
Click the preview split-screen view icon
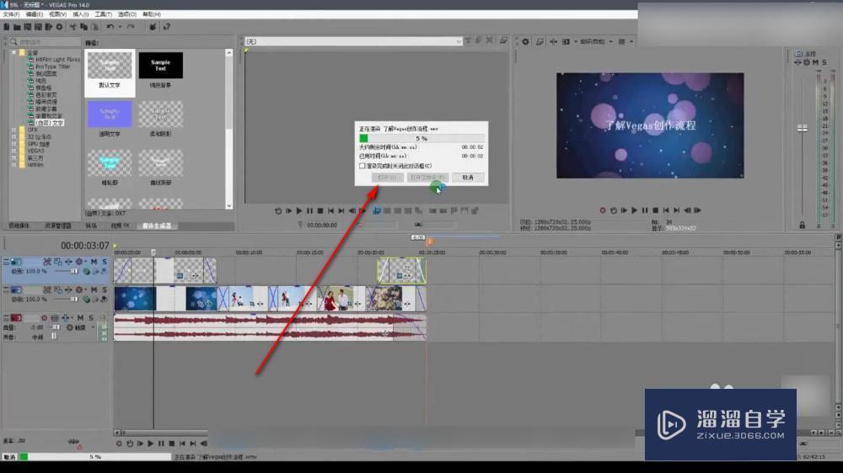(566, 41)
